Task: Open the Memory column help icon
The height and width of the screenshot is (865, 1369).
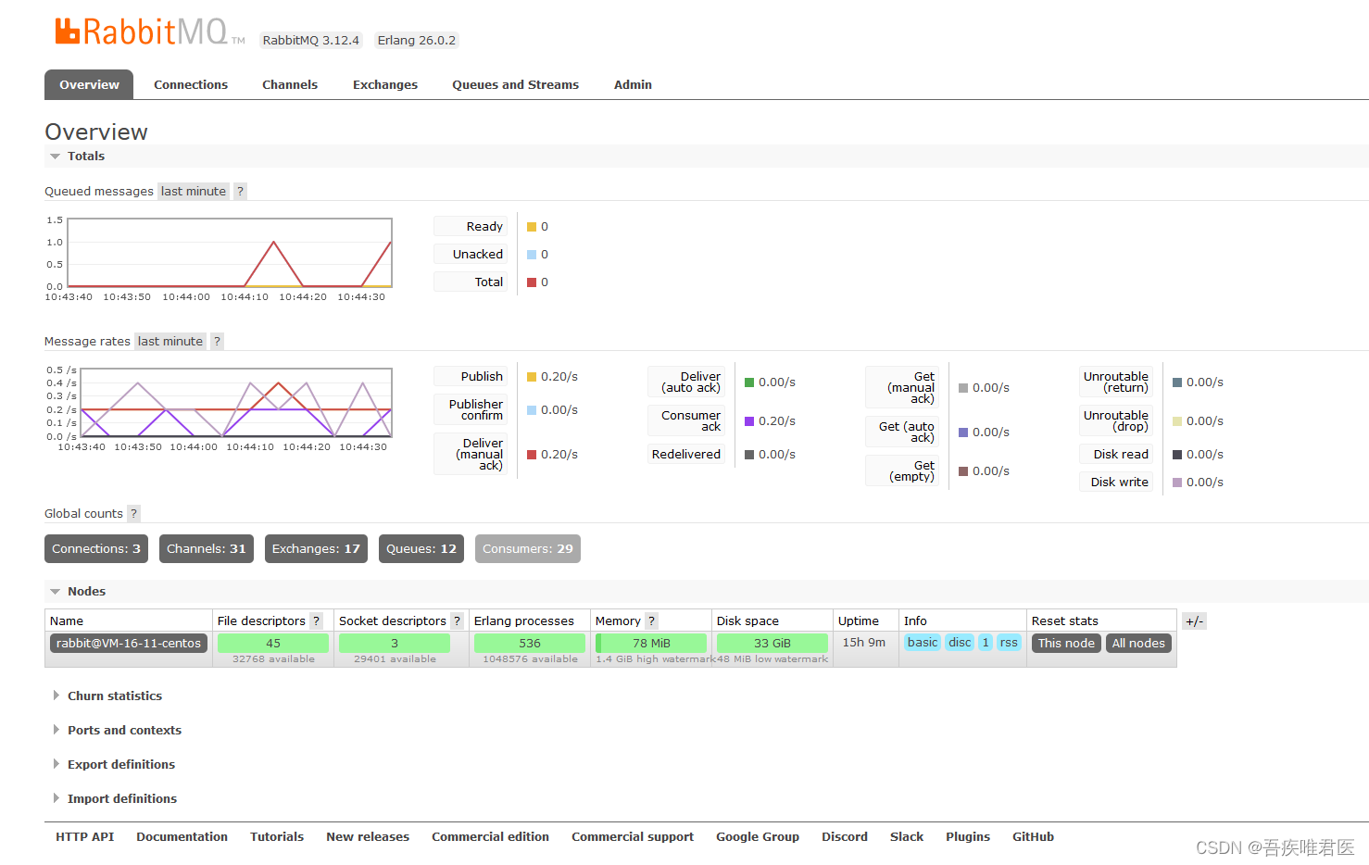Action: point(651,621)
